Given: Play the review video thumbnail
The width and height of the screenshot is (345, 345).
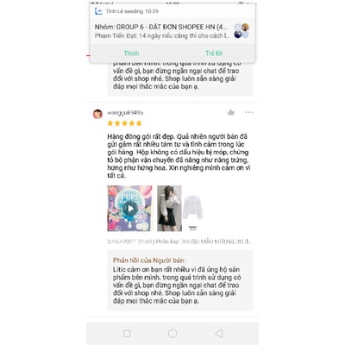Looking at the screenshot, I should 129,209.
